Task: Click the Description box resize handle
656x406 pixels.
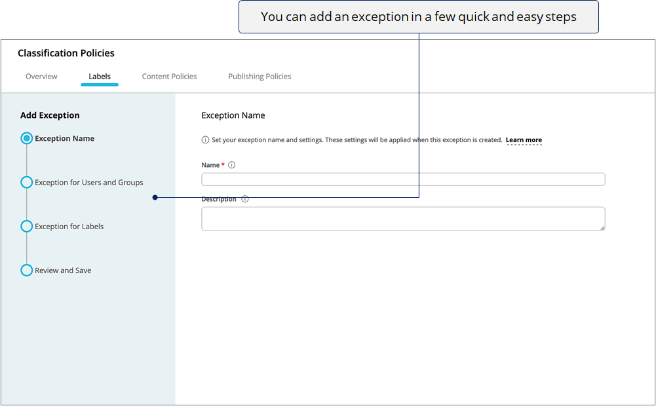Action: 602,228
